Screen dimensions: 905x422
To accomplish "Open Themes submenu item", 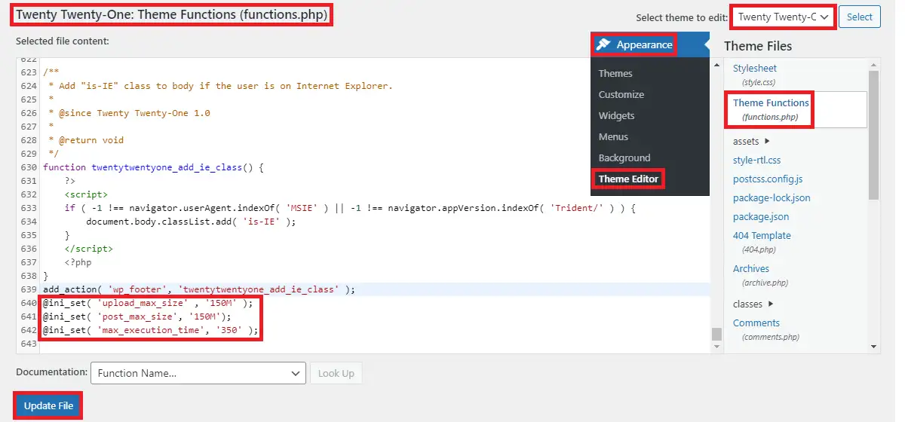I will click(615, 73).
